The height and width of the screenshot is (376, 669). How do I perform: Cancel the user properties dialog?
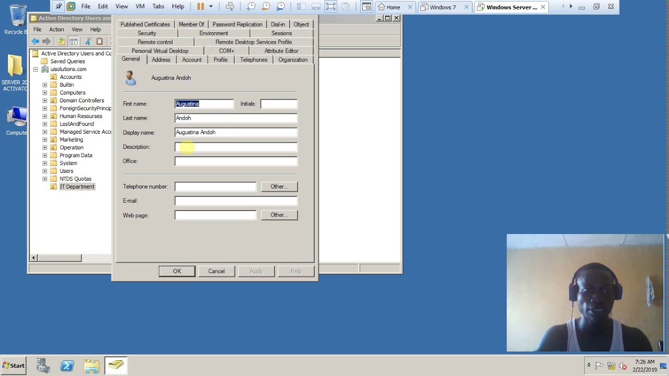[216, 271]
